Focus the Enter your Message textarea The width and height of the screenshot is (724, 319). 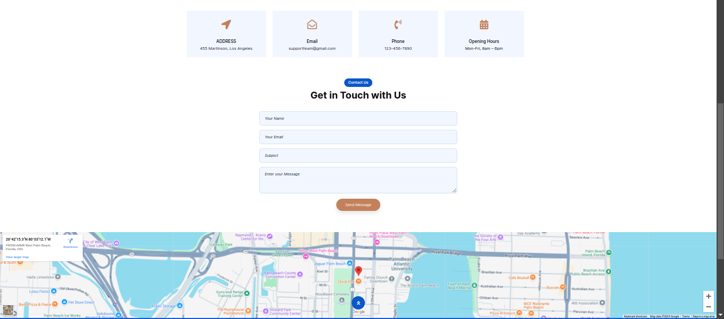coord(358,180)
